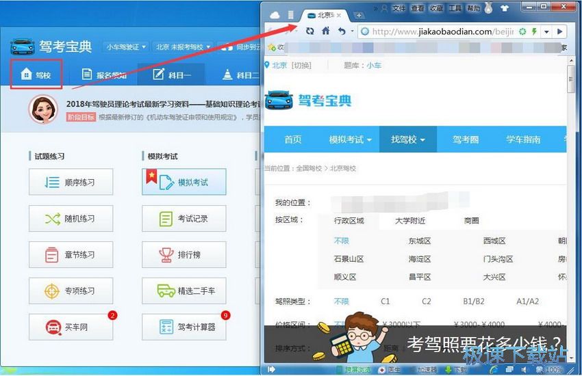The width and height of the screenshot is (582, 376).
Task: Switch to the 报名须知 tab
Action: point(104,75)
